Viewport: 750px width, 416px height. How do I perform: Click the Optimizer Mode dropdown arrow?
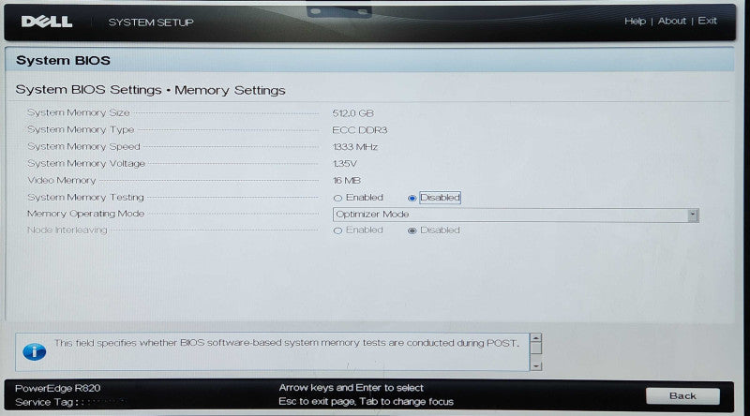pos(693,215)
